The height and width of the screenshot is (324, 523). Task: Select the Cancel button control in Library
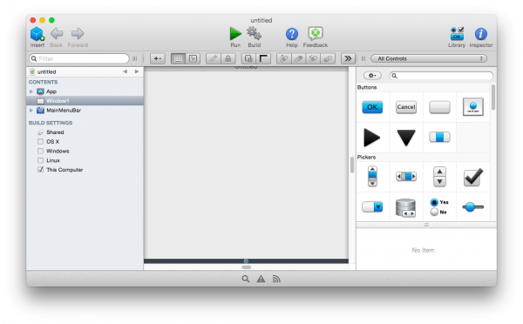[406, 107]
